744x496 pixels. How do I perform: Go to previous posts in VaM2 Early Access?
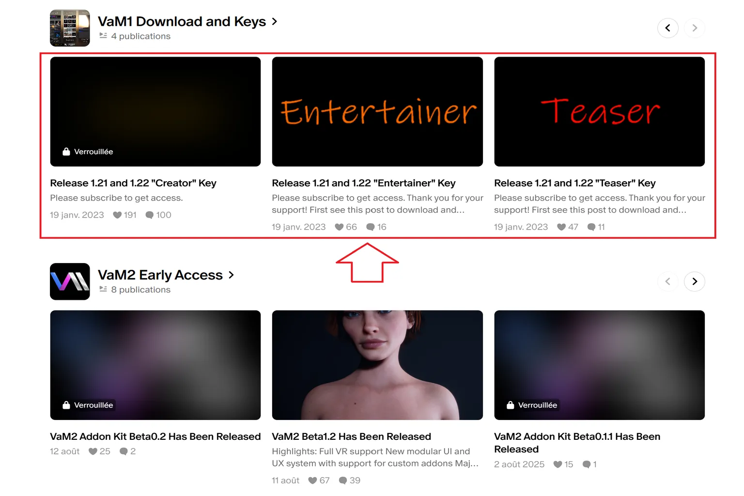point(668,281)
